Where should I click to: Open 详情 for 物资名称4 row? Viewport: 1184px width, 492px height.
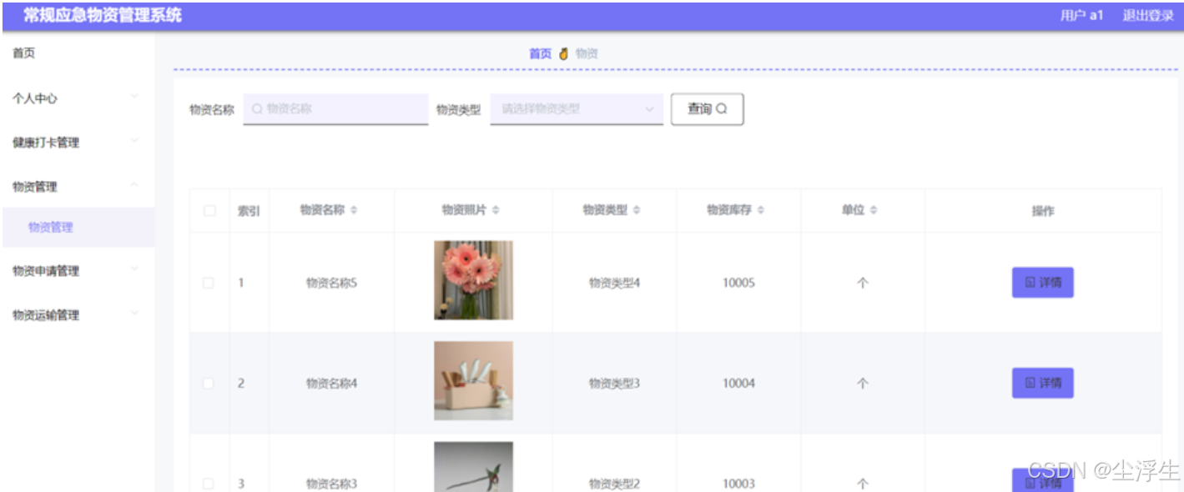click(x=1042, y=383)
